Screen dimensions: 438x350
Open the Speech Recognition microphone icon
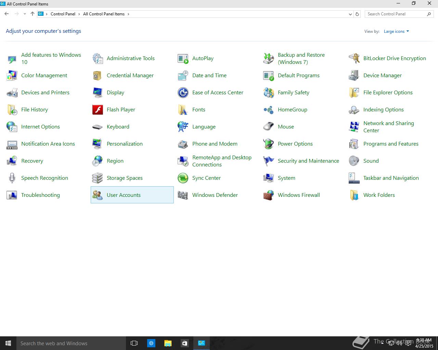point(12,178)
